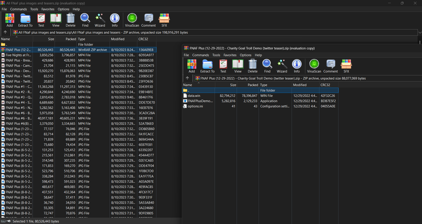The height and width of the screenshot is (224, 422).
Task: Click Info icon in back WinRAR window
Action: point(115,20)
